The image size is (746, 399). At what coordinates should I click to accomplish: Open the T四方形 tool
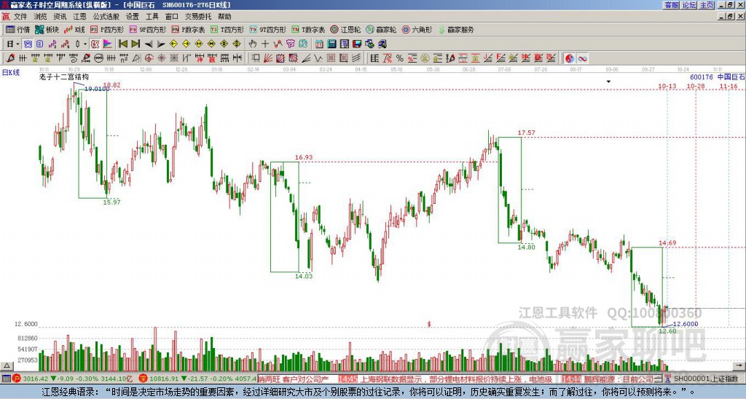[227, 29]
